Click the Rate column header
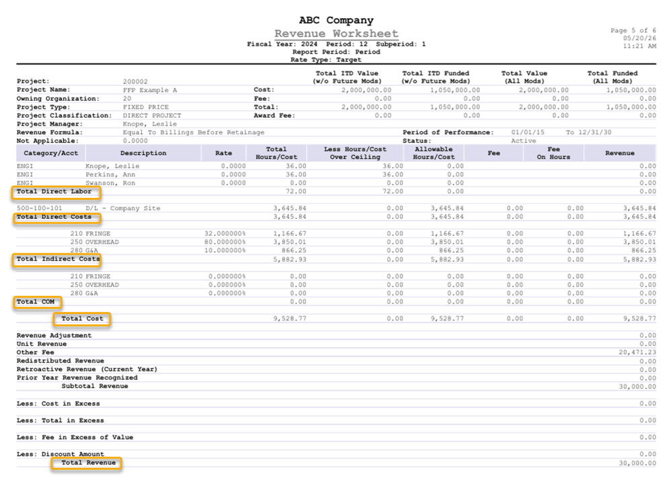Viewport: 672px width, 478px height. tap(223, 153)
